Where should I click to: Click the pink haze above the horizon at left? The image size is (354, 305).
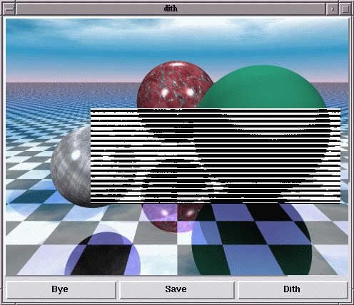(x=71, y=77)
